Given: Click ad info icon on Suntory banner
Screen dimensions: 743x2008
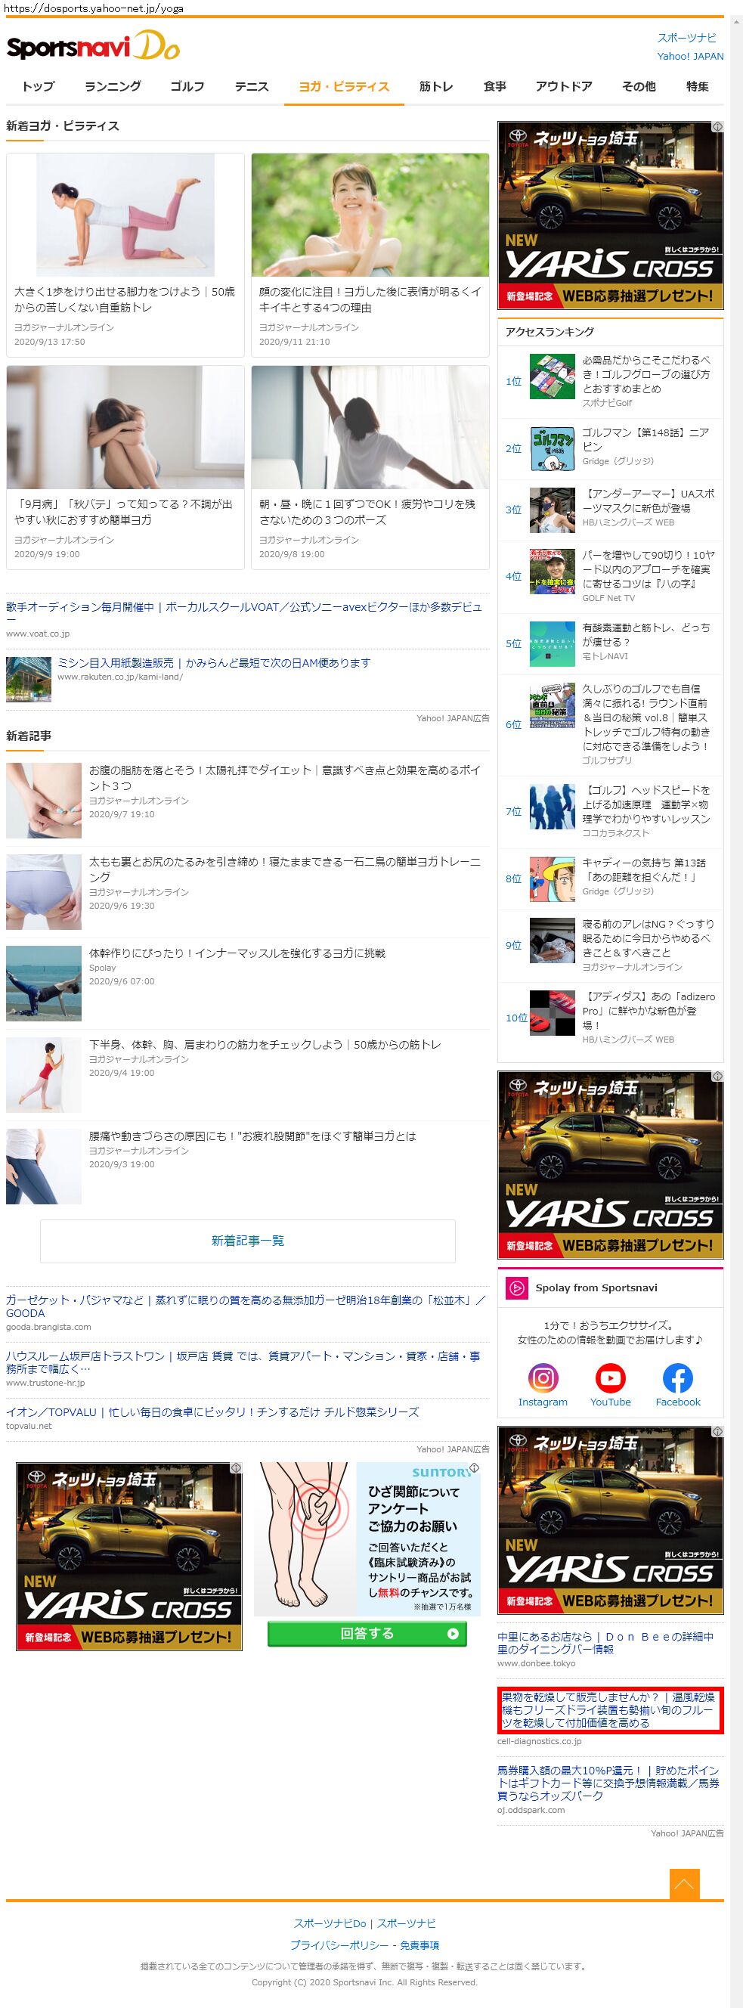Looking at the screenshot, I should click(475, 1467).
